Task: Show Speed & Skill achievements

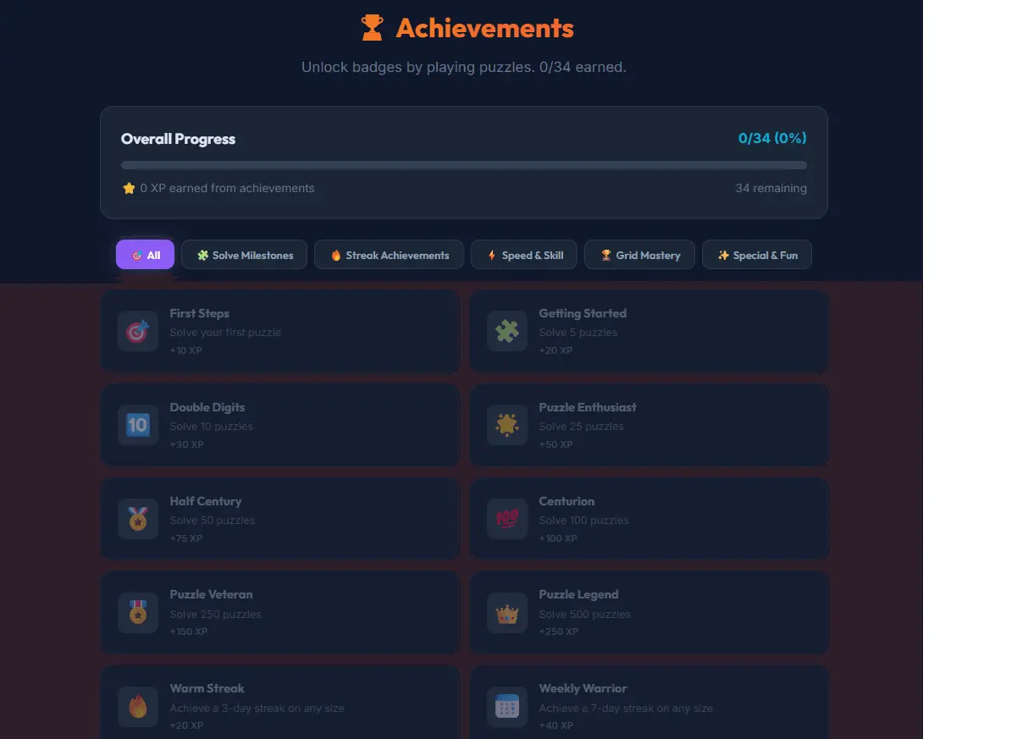Action: [x=524, y=255]
